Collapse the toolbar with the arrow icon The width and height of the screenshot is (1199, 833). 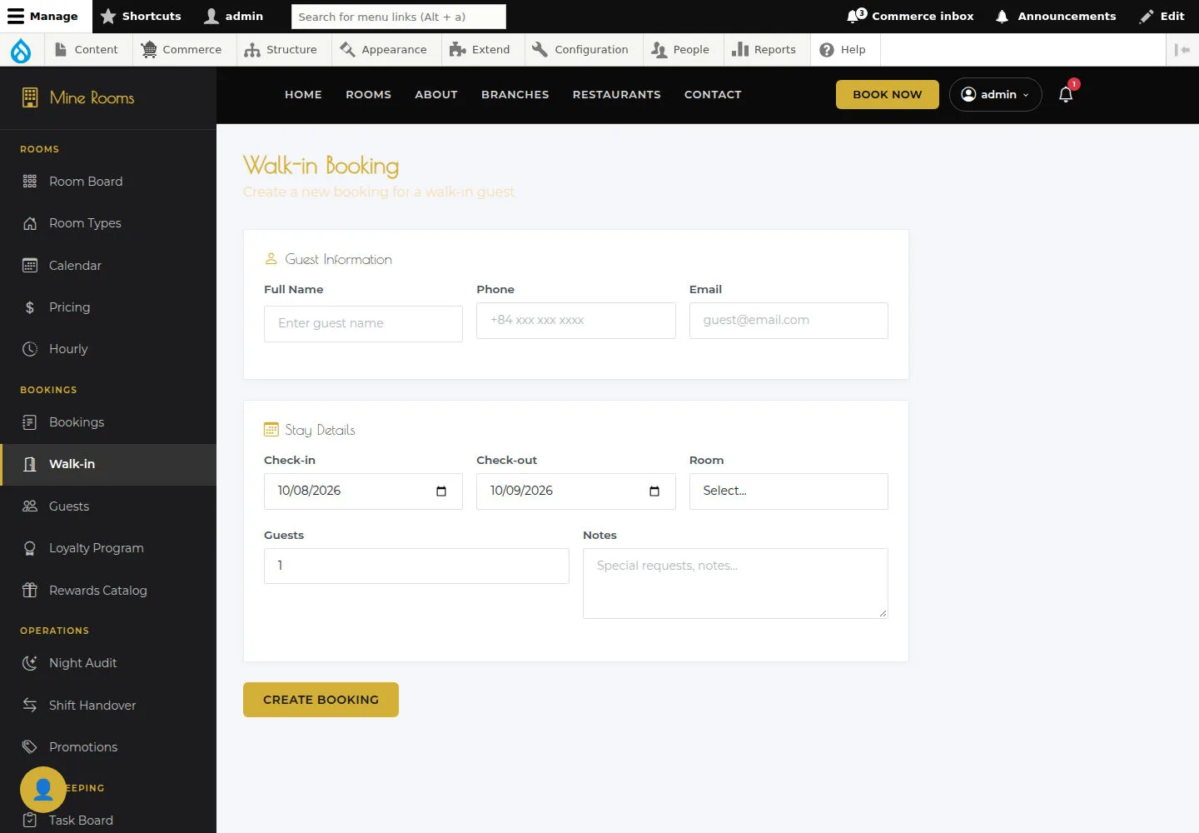[x=1182, y=50]
